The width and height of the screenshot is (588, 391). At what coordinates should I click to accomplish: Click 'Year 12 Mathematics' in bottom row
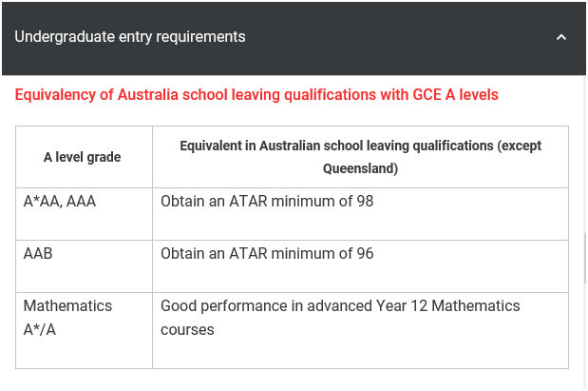[x=448, y=305]
